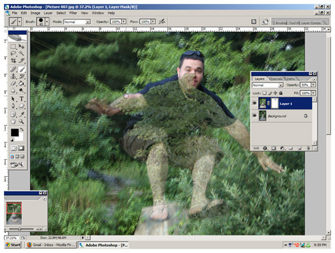335x253 pixels.
Task: Add layer style from Layers panel
Action: tap(265, 148)
